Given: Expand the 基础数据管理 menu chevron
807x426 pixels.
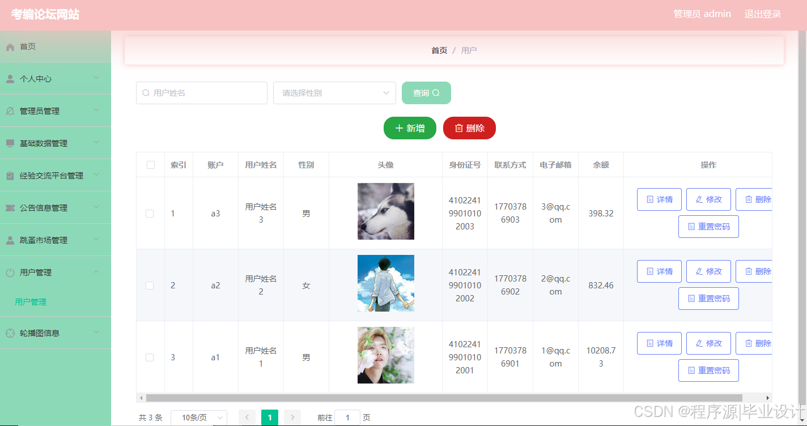Looking at the screenshot, I should (x=96, y=142).
